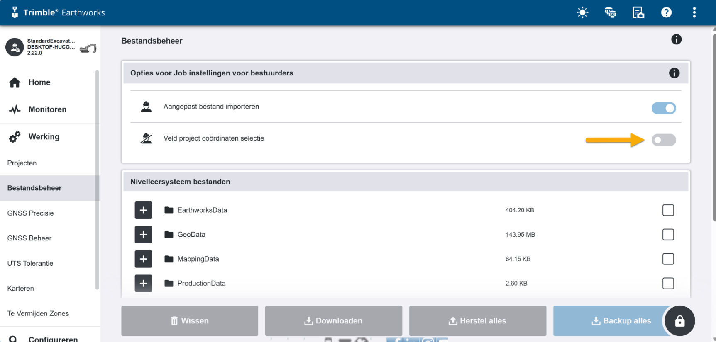Tick the MappingData checkbox

668,259
